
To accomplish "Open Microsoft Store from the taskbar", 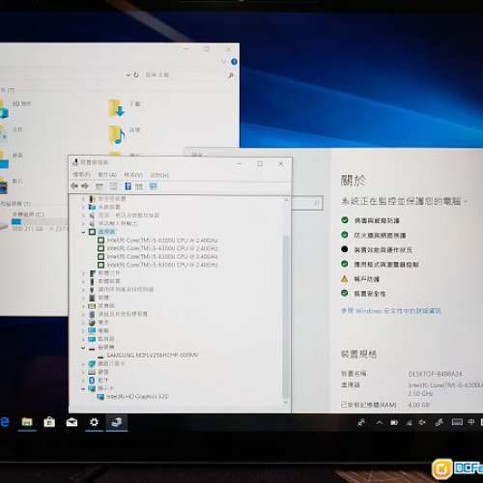I will coord(49,422).
